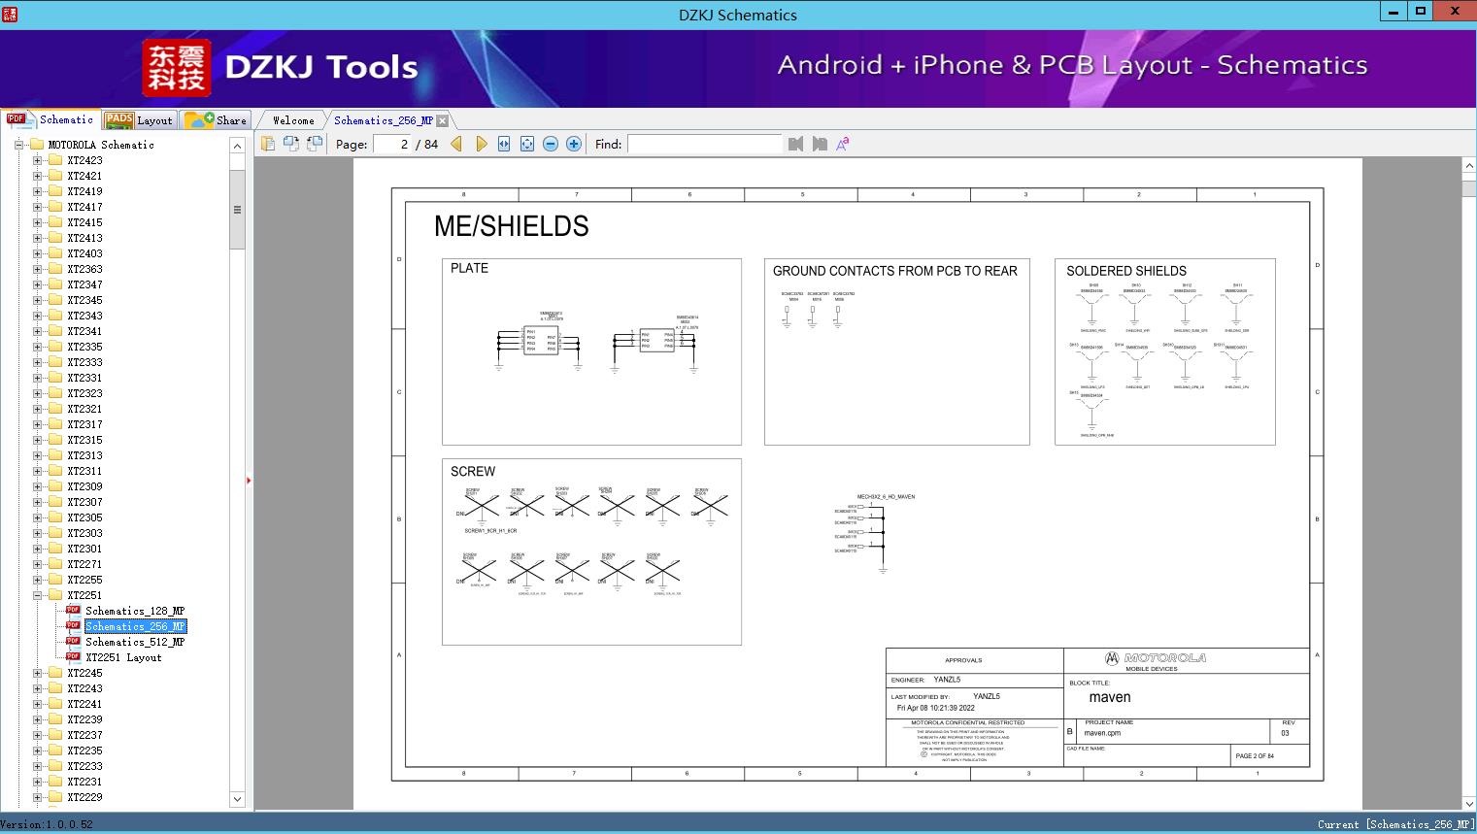Open Schematics_128_MP file
This screenshot has width=1477, height=834.
coord(135,611)
